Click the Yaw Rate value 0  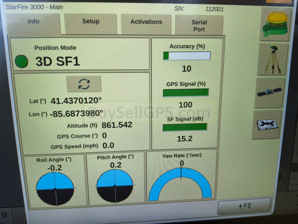coord(182,163)
